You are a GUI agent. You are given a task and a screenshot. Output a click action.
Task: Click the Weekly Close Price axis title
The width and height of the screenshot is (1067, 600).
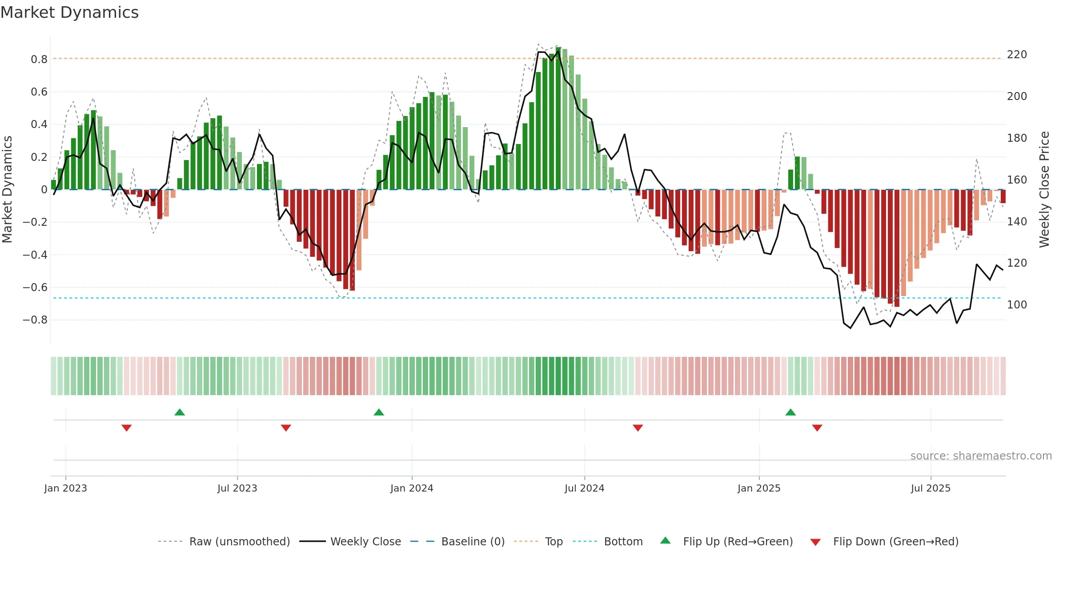(1044, 189)
